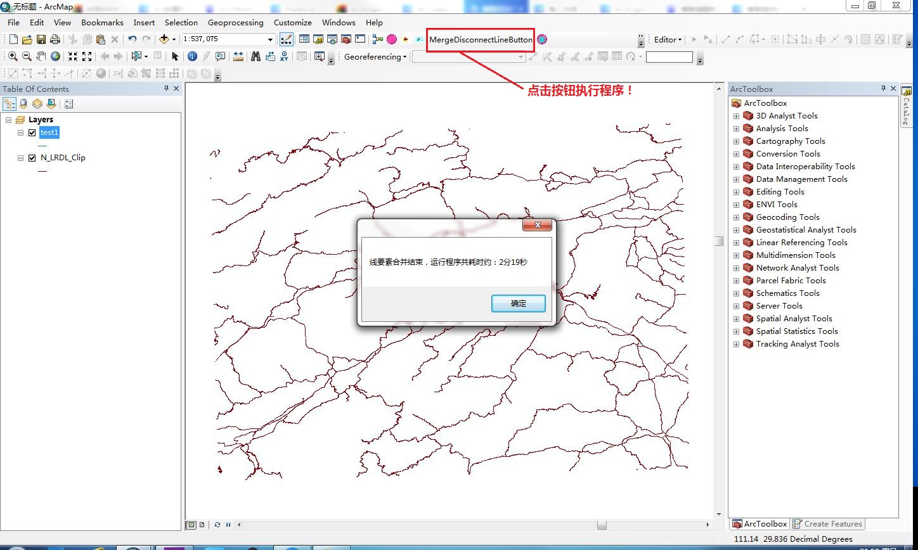The height and width of the screenshot is (550, 918).
Task: Click the Add Data button
Action: coord(164,39)
